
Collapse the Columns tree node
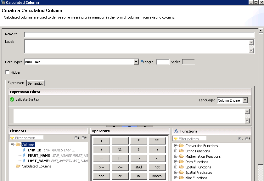[x=12, y=144]
